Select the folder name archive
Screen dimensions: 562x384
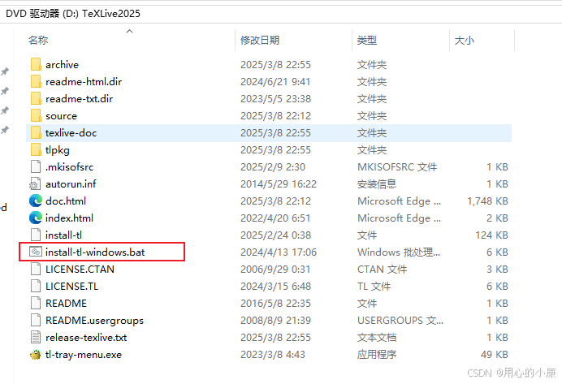(x=62, y=65)
